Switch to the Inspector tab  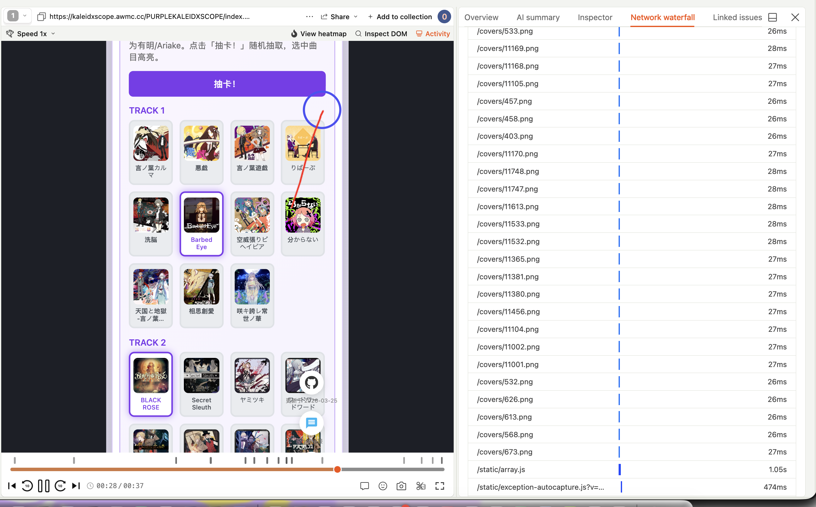(x=595, y=17)
